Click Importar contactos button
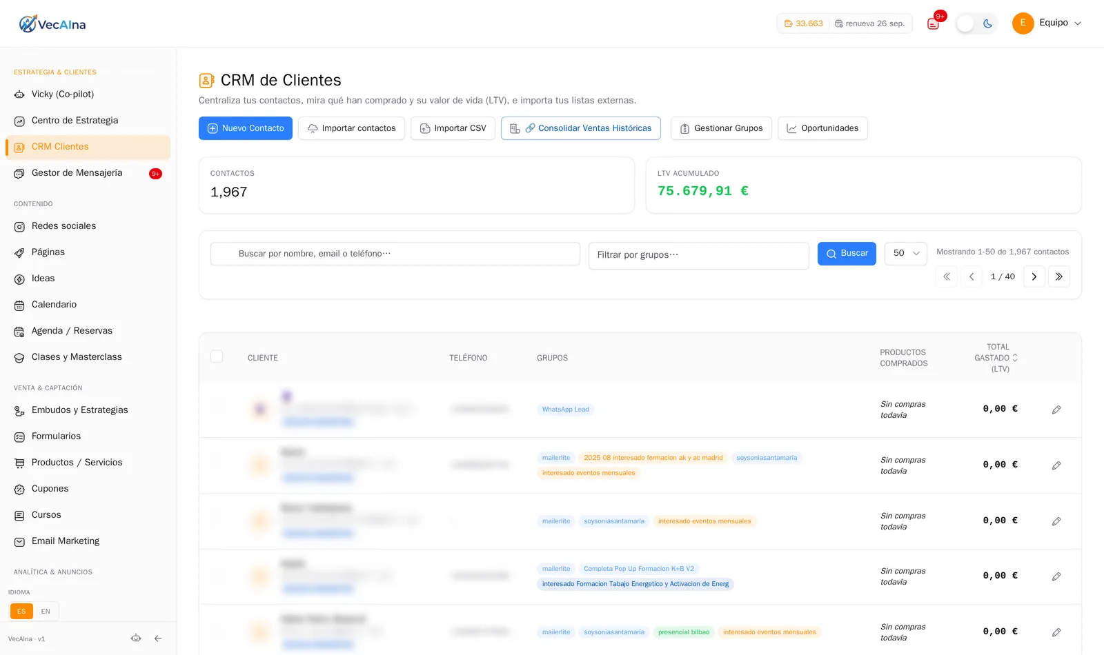The image size is (1104, 655). coord(352,128)
